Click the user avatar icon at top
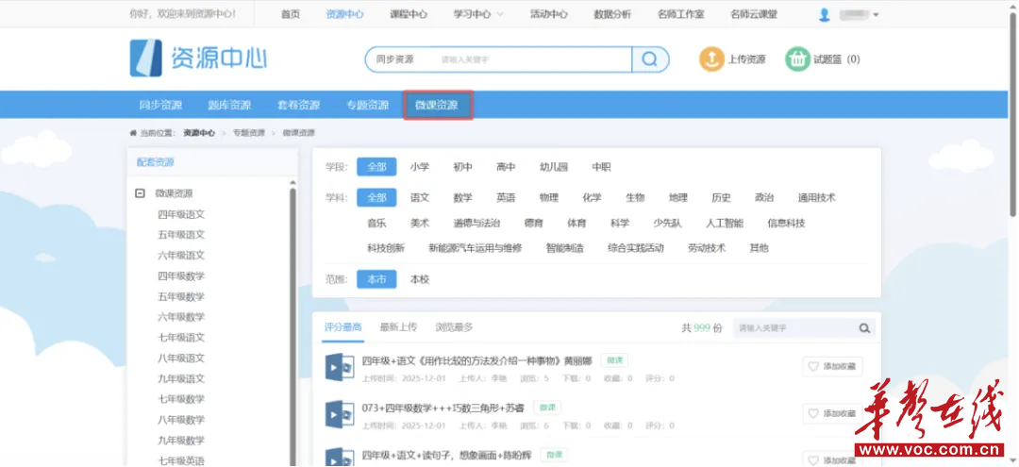 pos(824,14)
